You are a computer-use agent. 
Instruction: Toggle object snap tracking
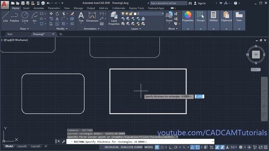click(193, 147)
